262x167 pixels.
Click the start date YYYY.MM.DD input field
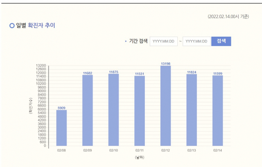tap(164, 41)
